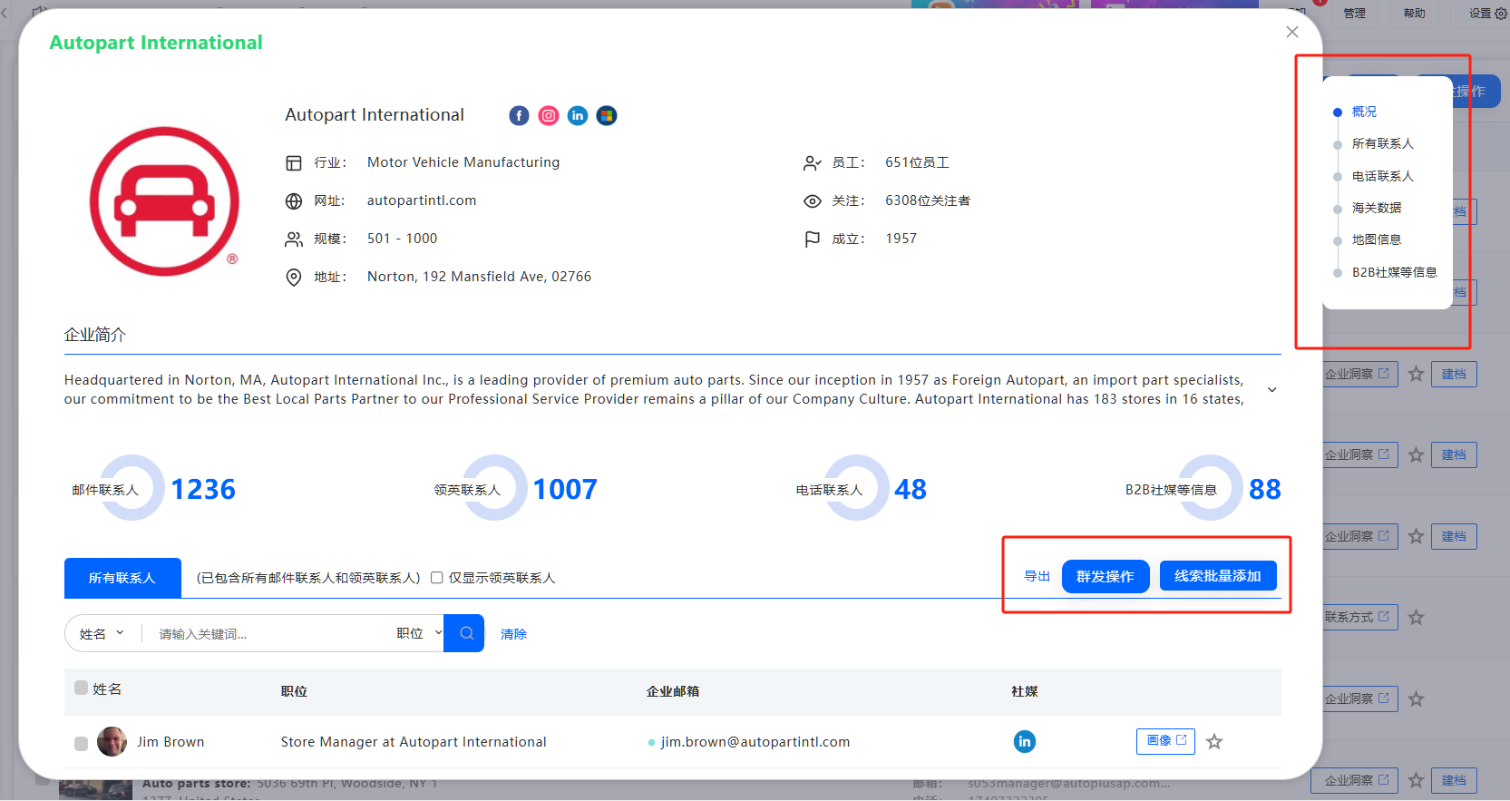Screen dimensions: 1510x801
Task: Open 帮助 in the background top bar
Action: 1414,13
